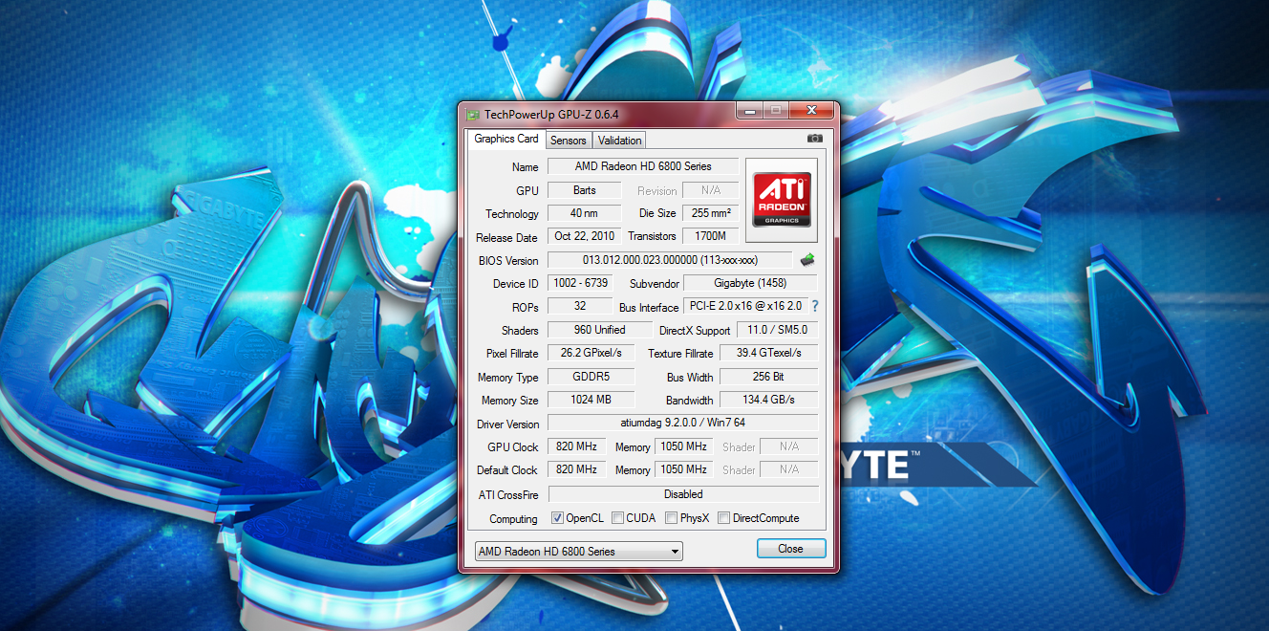The image size is (1269, 631).
Task: Close GPU-Z with the title bar X
Action: pyautogui.click(x=811, y=111)
